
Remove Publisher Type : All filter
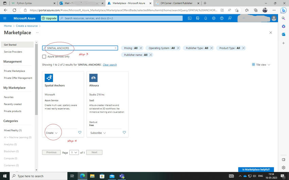tap(211, 48)
